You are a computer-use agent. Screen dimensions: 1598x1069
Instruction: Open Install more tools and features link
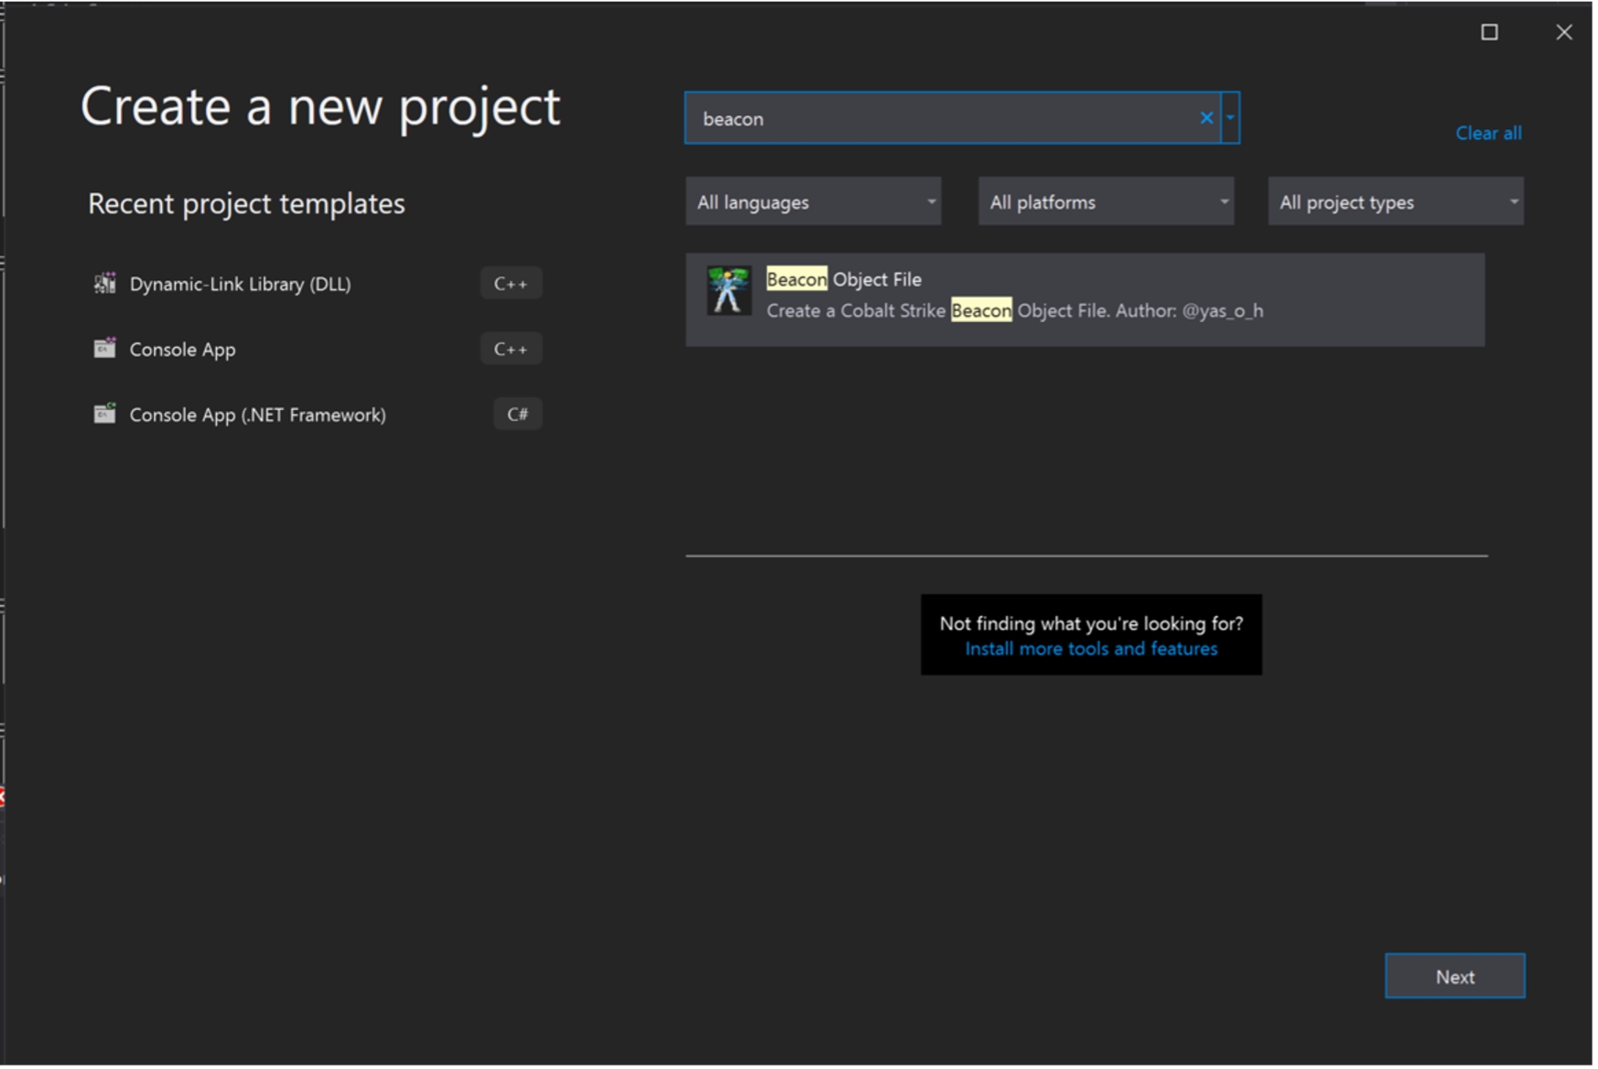point(1091,649)
